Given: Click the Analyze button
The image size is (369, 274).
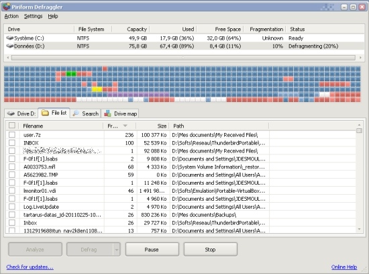Looking at the screenshot, I should point(35,250).
